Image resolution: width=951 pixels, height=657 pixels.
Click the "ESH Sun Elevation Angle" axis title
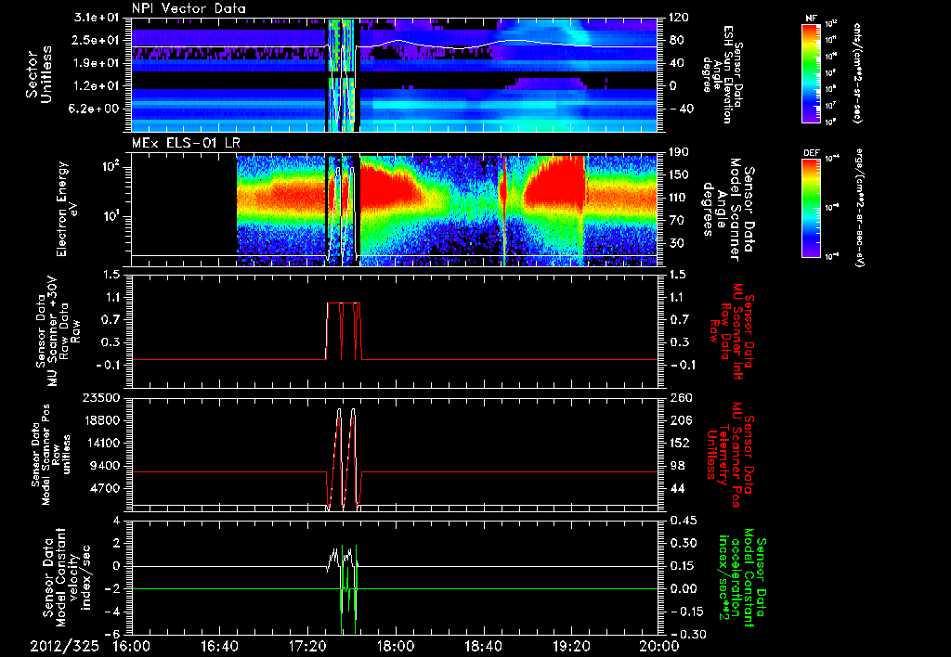click(x=722, y=74)
